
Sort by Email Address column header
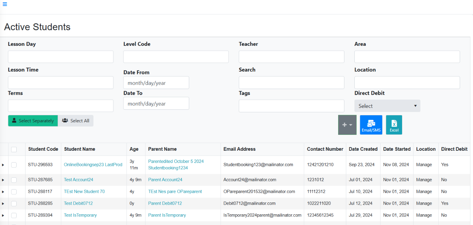[239, 149]
